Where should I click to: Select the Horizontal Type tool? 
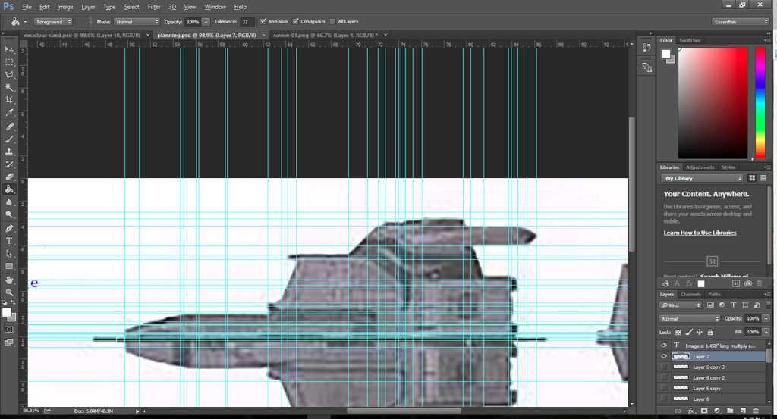[x=10, y=241]
